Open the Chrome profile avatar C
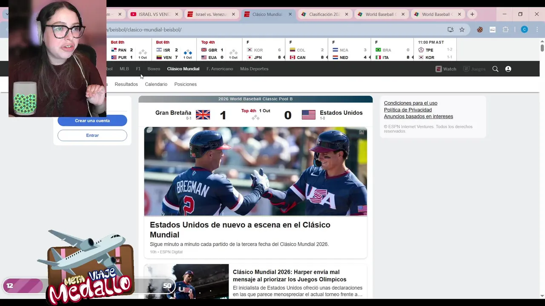545x306 pixels. tap(525, 29)
